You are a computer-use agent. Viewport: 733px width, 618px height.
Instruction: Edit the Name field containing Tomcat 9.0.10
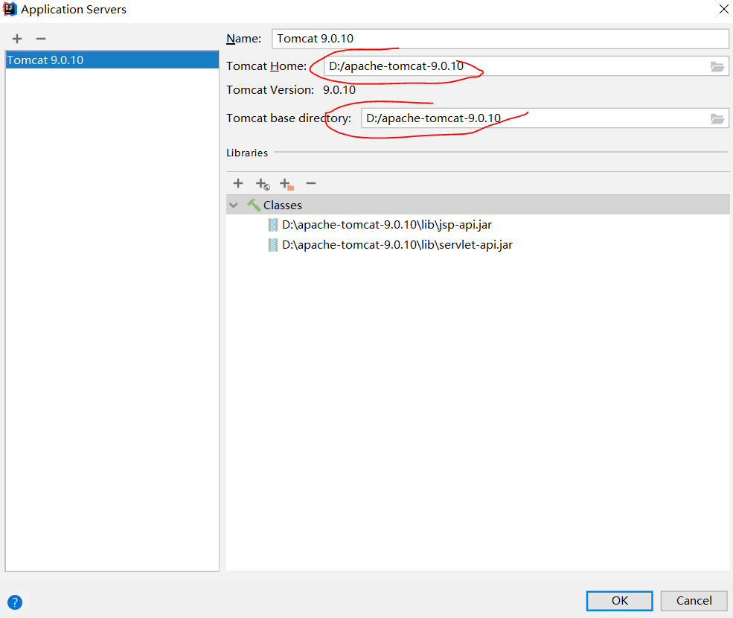point(500,39)
